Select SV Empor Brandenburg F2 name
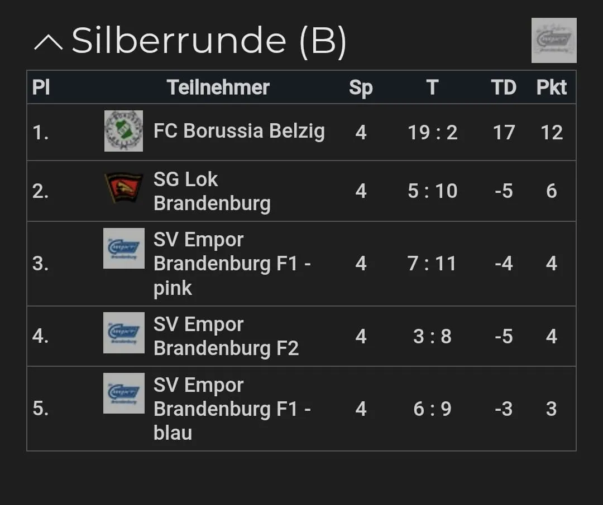Image resolution: width=603 pixels, height=505 pixels. pyautogui.click(x=226, y=336)
